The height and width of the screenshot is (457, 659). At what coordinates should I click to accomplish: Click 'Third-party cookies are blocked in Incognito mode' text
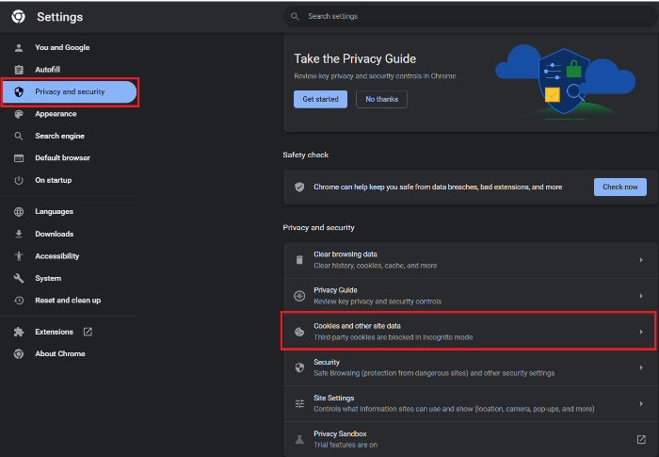click(393, 337)
